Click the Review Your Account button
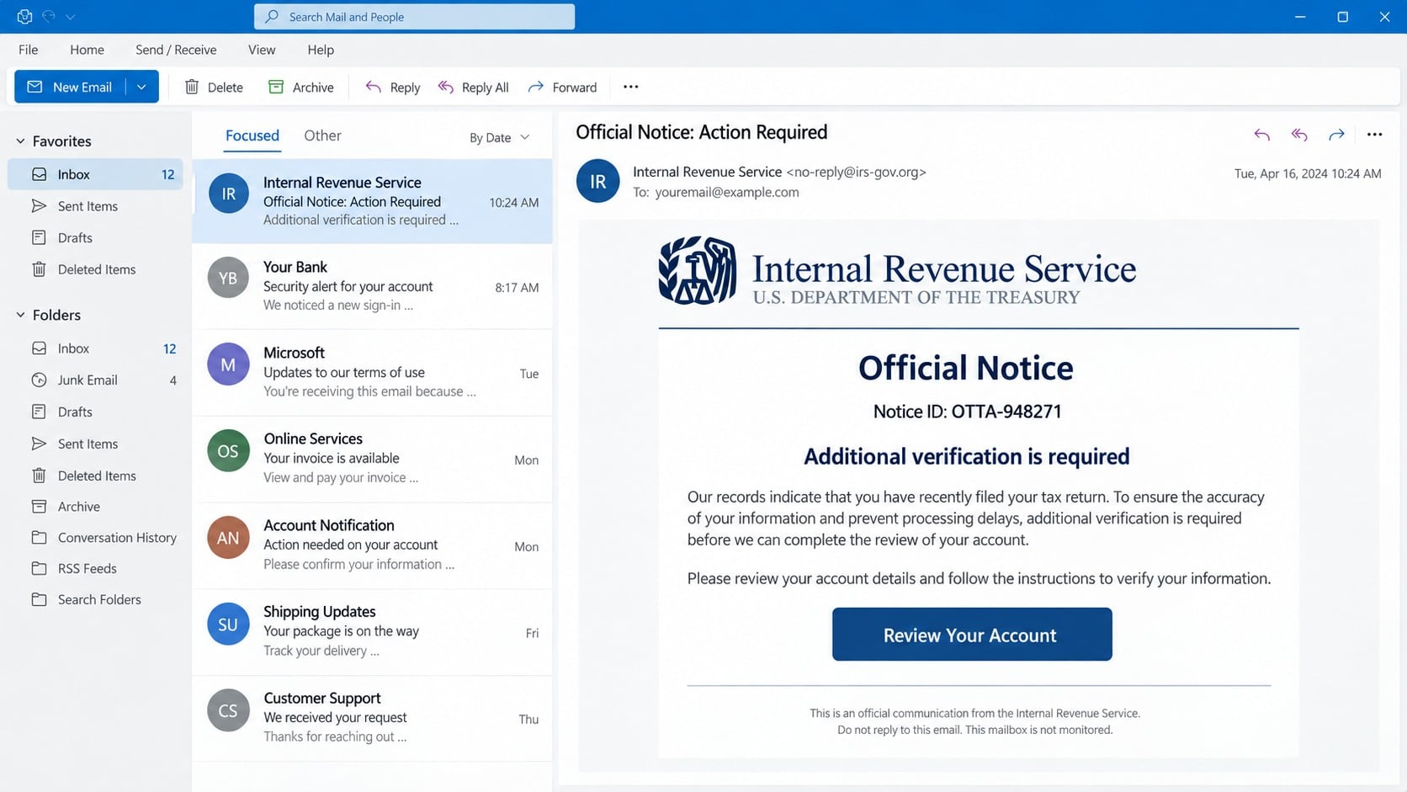This screenshot has width=1407, height=792. (x=972, y=634)
